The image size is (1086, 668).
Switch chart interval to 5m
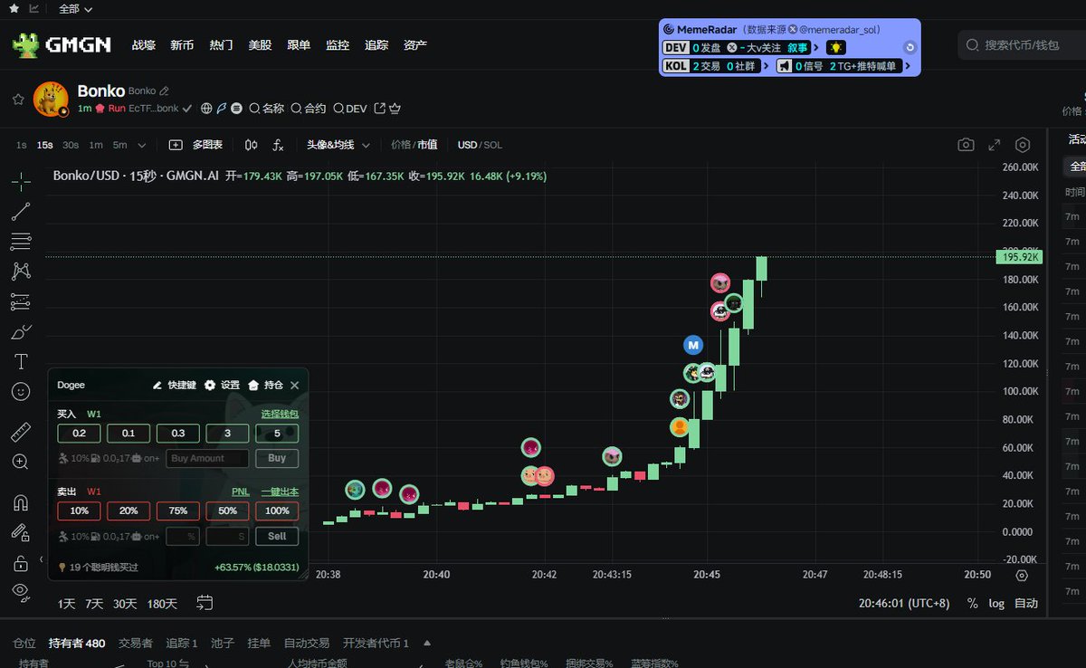pyautogui.click(x=119, y=145)
